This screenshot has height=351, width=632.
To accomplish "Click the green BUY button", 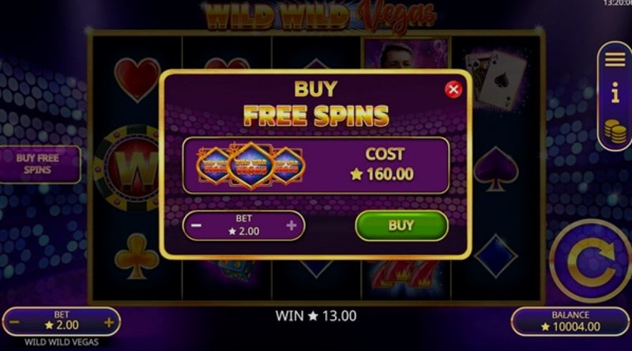I will [401, 225].
